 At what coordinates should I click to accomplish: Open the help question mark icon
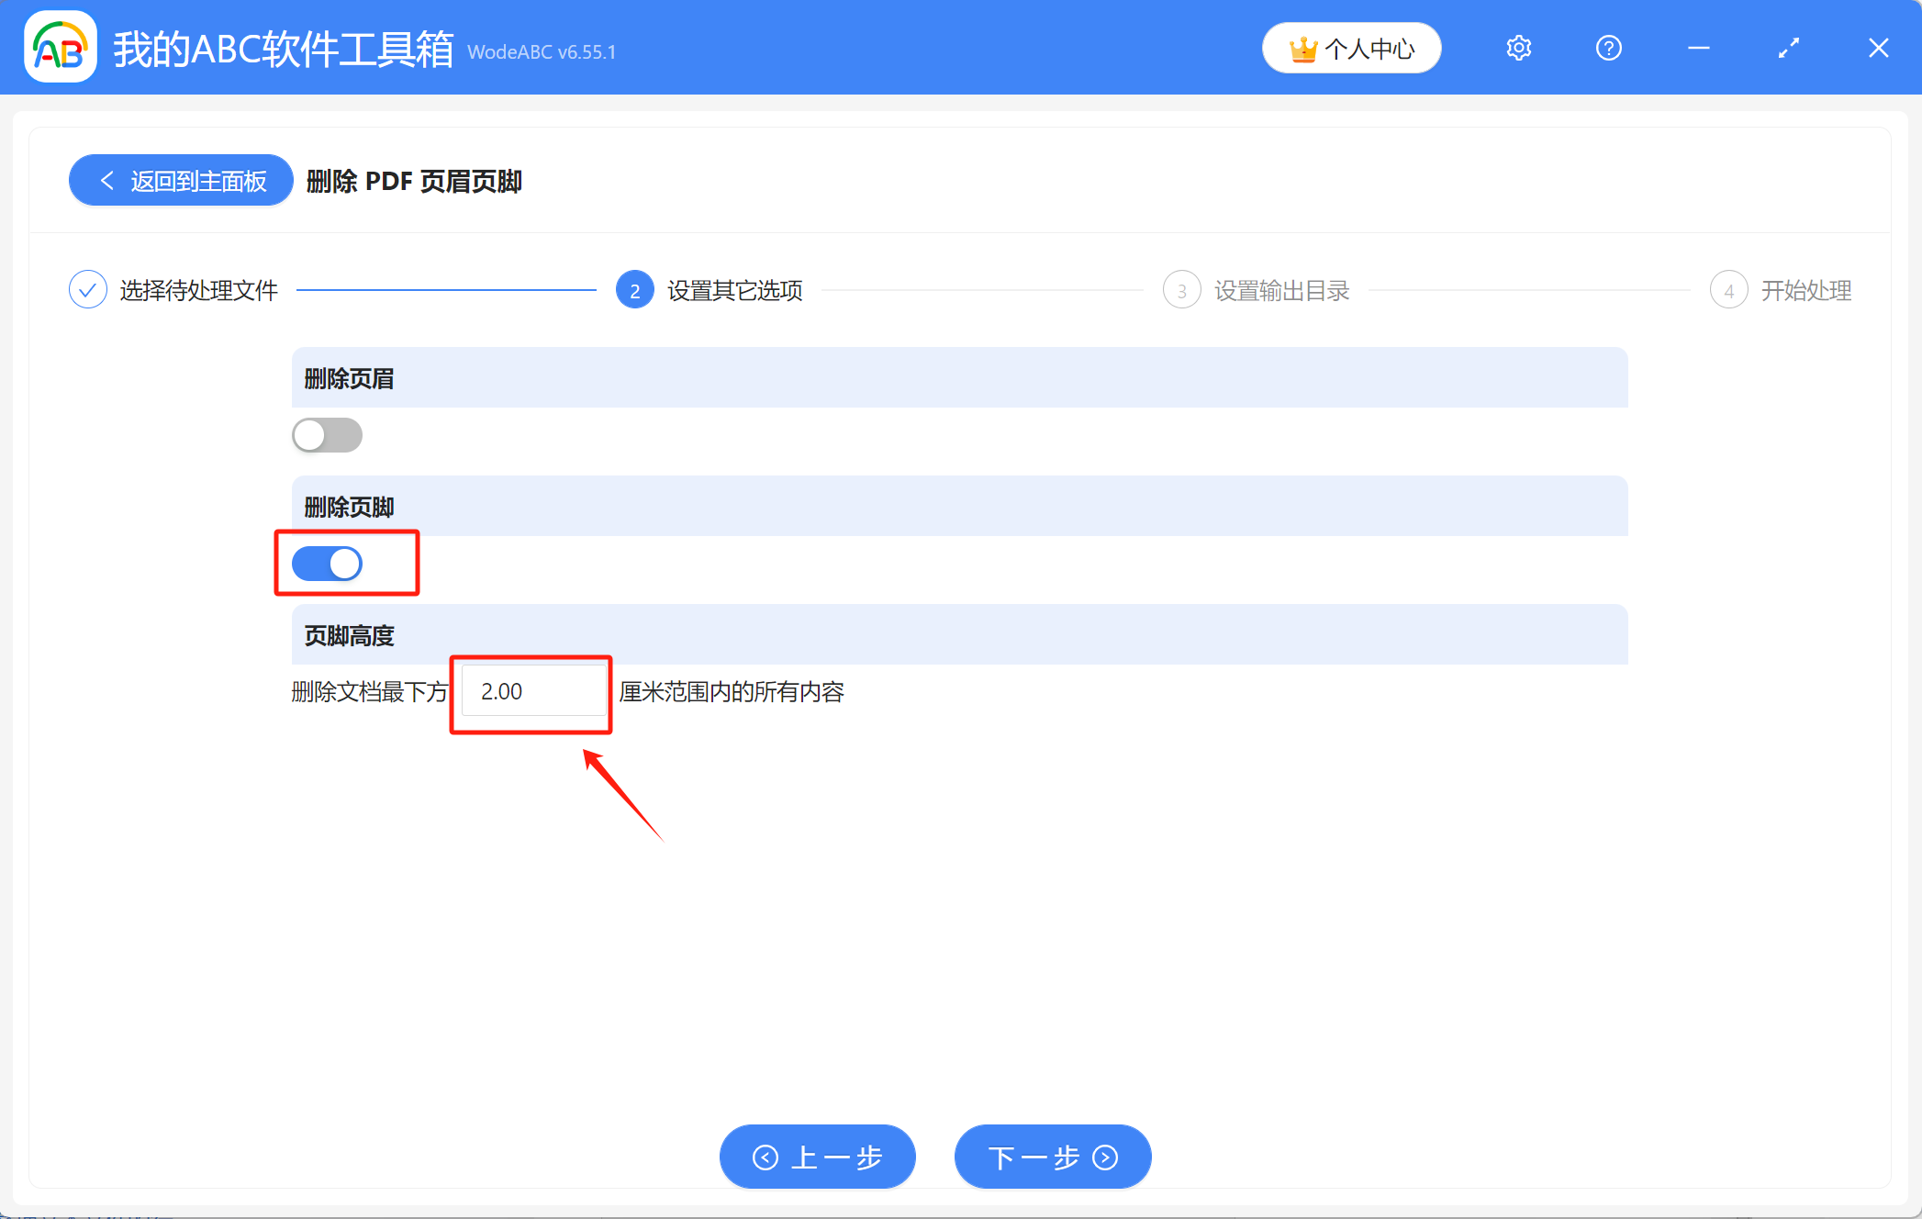pyautogui.click(x=1608, y=47)
